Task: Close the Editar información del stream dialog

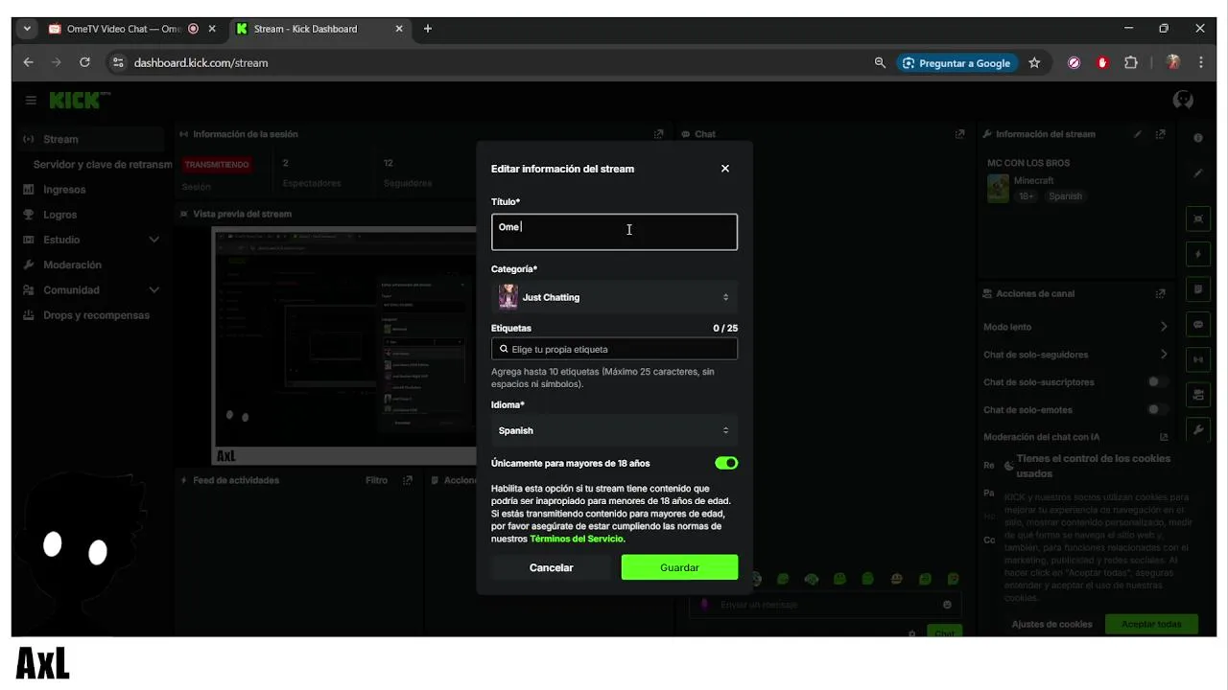Action: (724, 169)
